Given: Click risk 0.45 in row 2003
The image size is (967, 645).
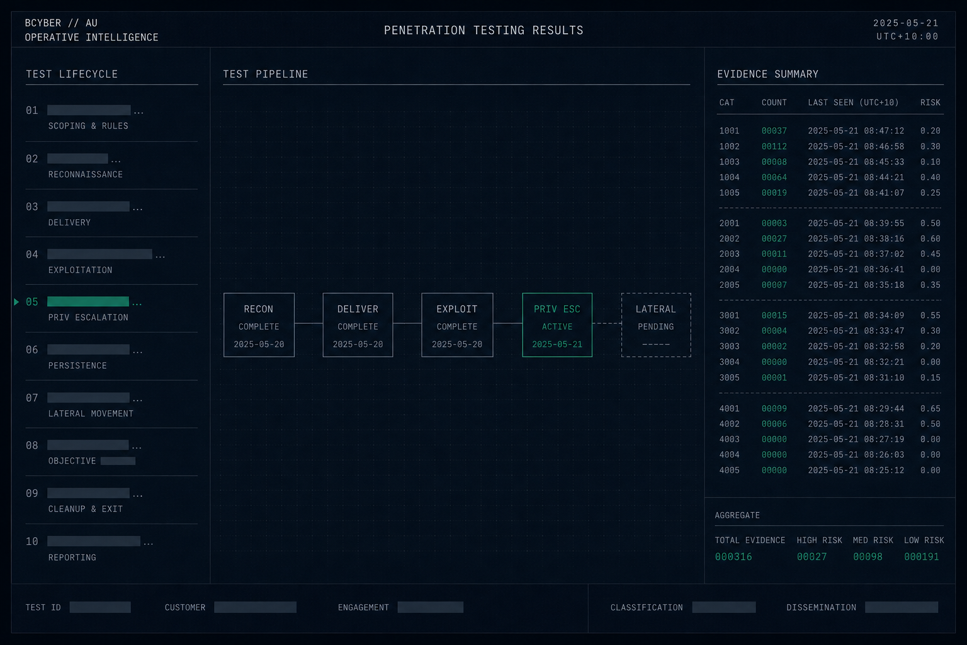Looking at the screenshot, I should [x=930, y=254].
